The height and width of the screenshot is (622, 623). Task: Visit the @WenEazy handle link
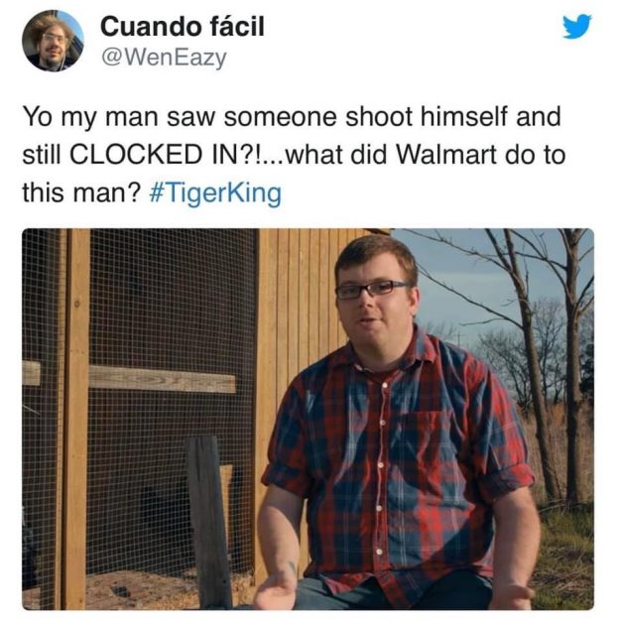(164, 58)
